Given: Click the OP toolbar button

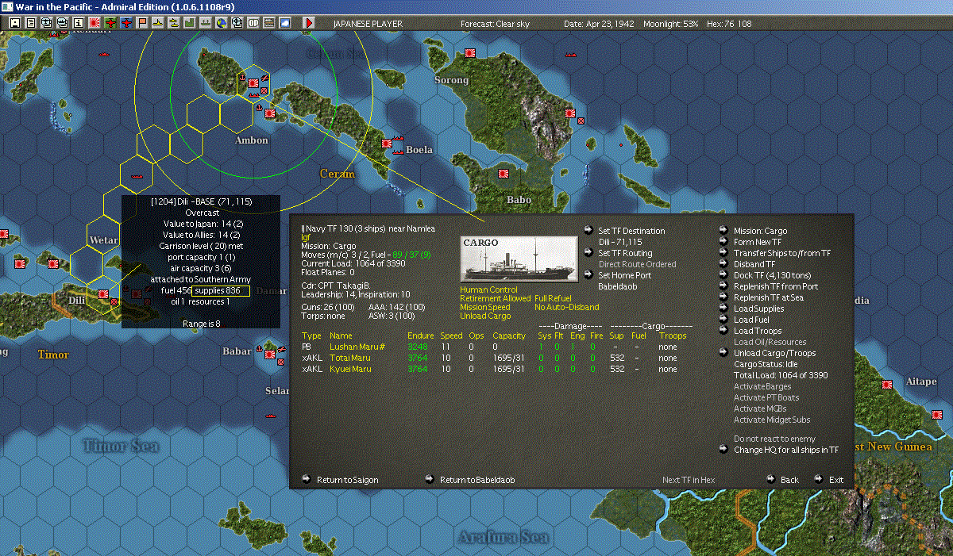Looking at the screenshot, I should tap(253, 23).
